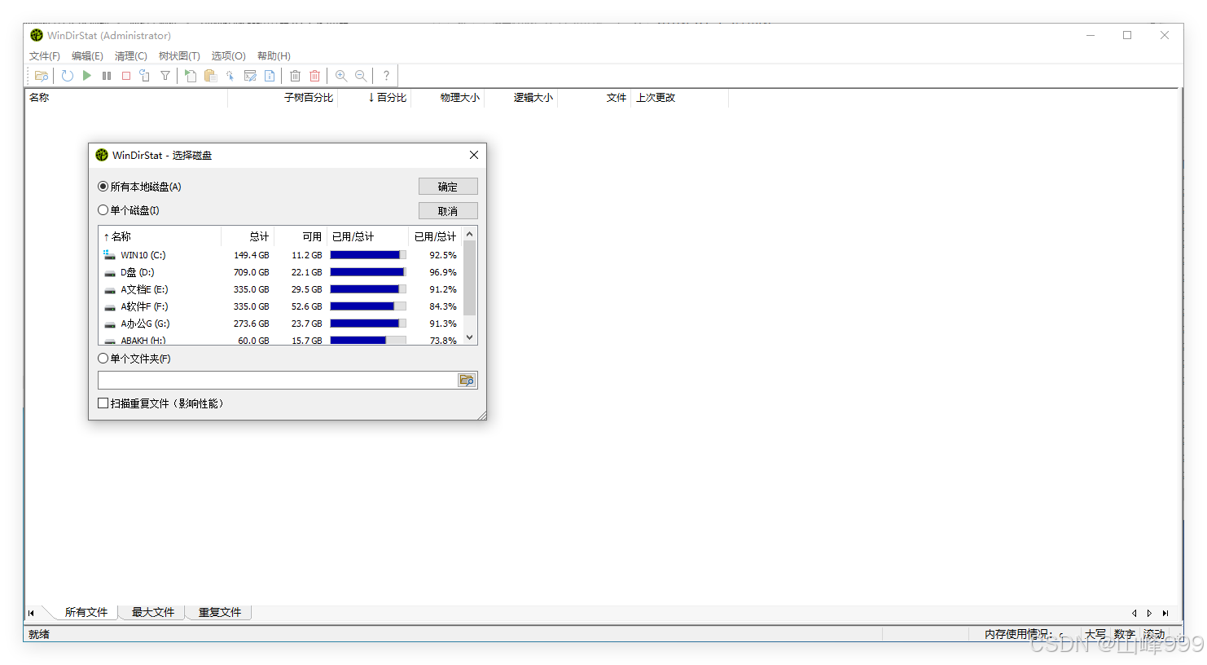
Task: Open the 清理(C) menu
Action: tap(131, 56)
